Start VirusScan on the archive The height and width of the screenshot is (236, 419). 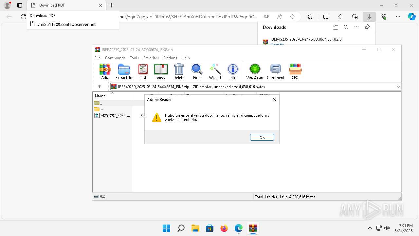[255, 71]
